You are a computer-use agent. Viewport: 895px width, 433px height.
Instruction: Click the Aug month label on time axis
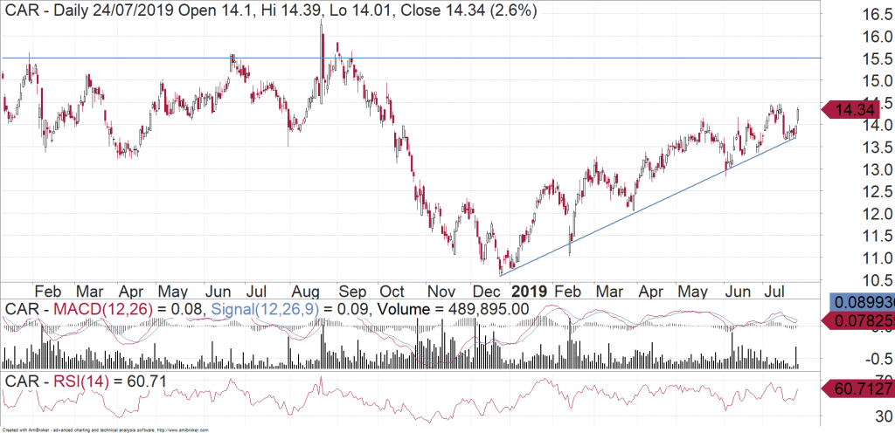point(314,291)
